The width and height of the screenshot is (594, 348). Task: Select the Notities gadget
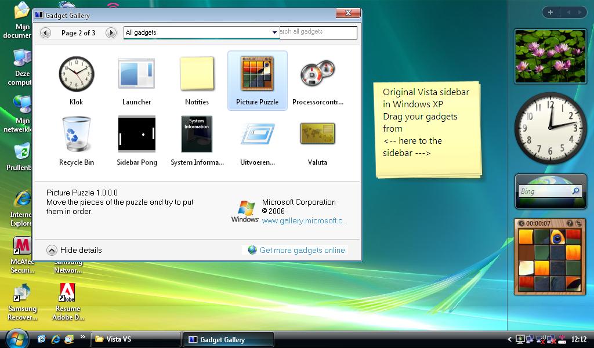(x=197, y=79)
